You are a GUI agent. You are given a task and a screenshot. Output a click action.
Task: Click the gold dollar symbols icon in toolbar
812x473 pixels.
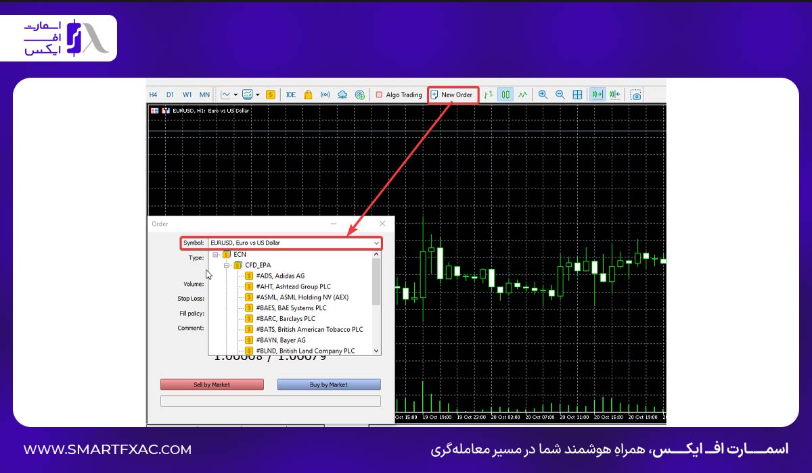coord(271,95)
